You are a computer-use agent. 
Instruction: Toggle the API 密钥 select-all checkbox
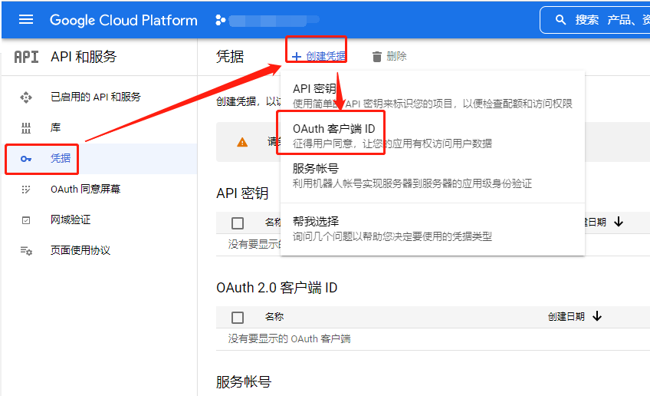(238, 223)
